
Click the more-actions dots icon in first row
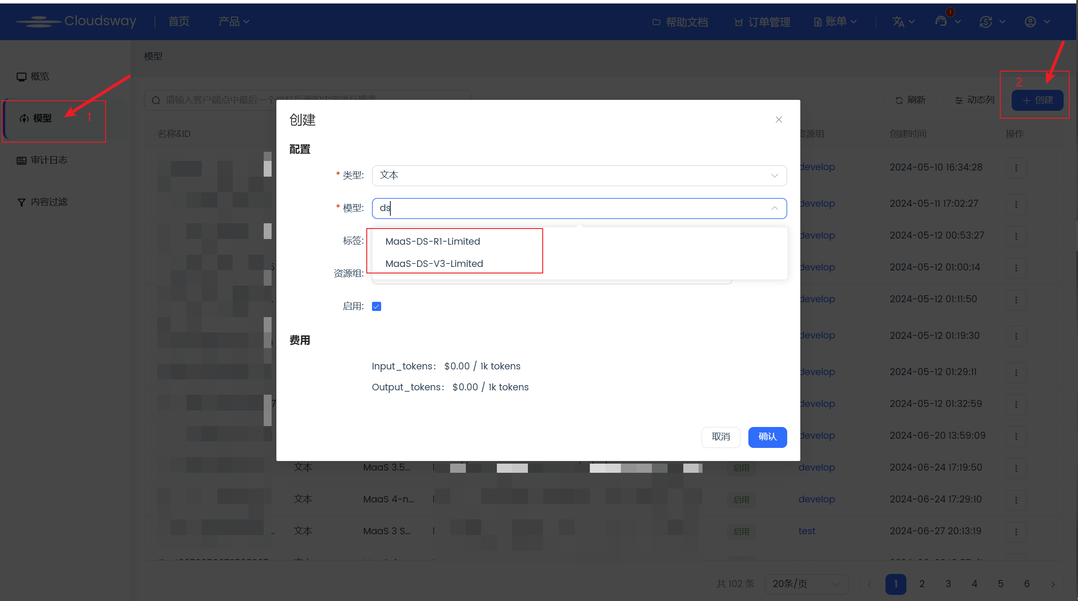[x=1016, y=168]
